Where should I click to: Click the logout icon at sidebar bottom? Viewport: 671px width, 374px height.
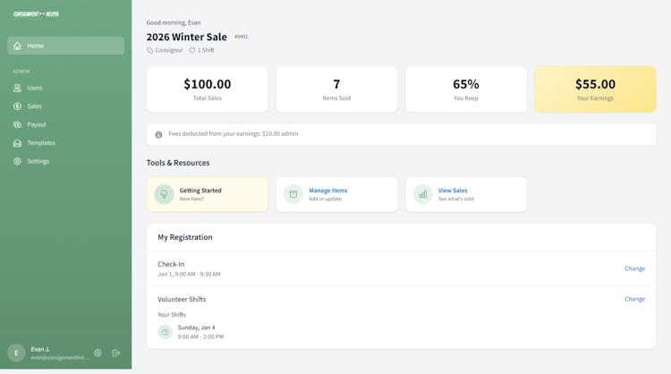pyautogui.click(x=116, y=353)
